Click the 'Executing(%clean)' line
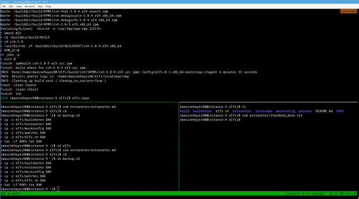 click(51, 29)
